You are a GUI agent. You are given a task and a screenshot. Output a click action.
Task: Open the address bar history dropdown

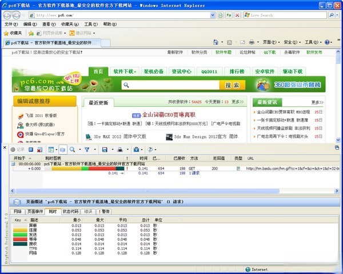[213, 15]
